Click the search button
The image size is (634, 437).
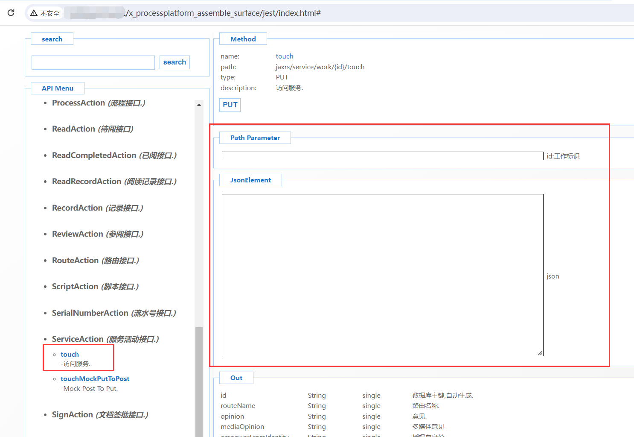tap(174, 62)
